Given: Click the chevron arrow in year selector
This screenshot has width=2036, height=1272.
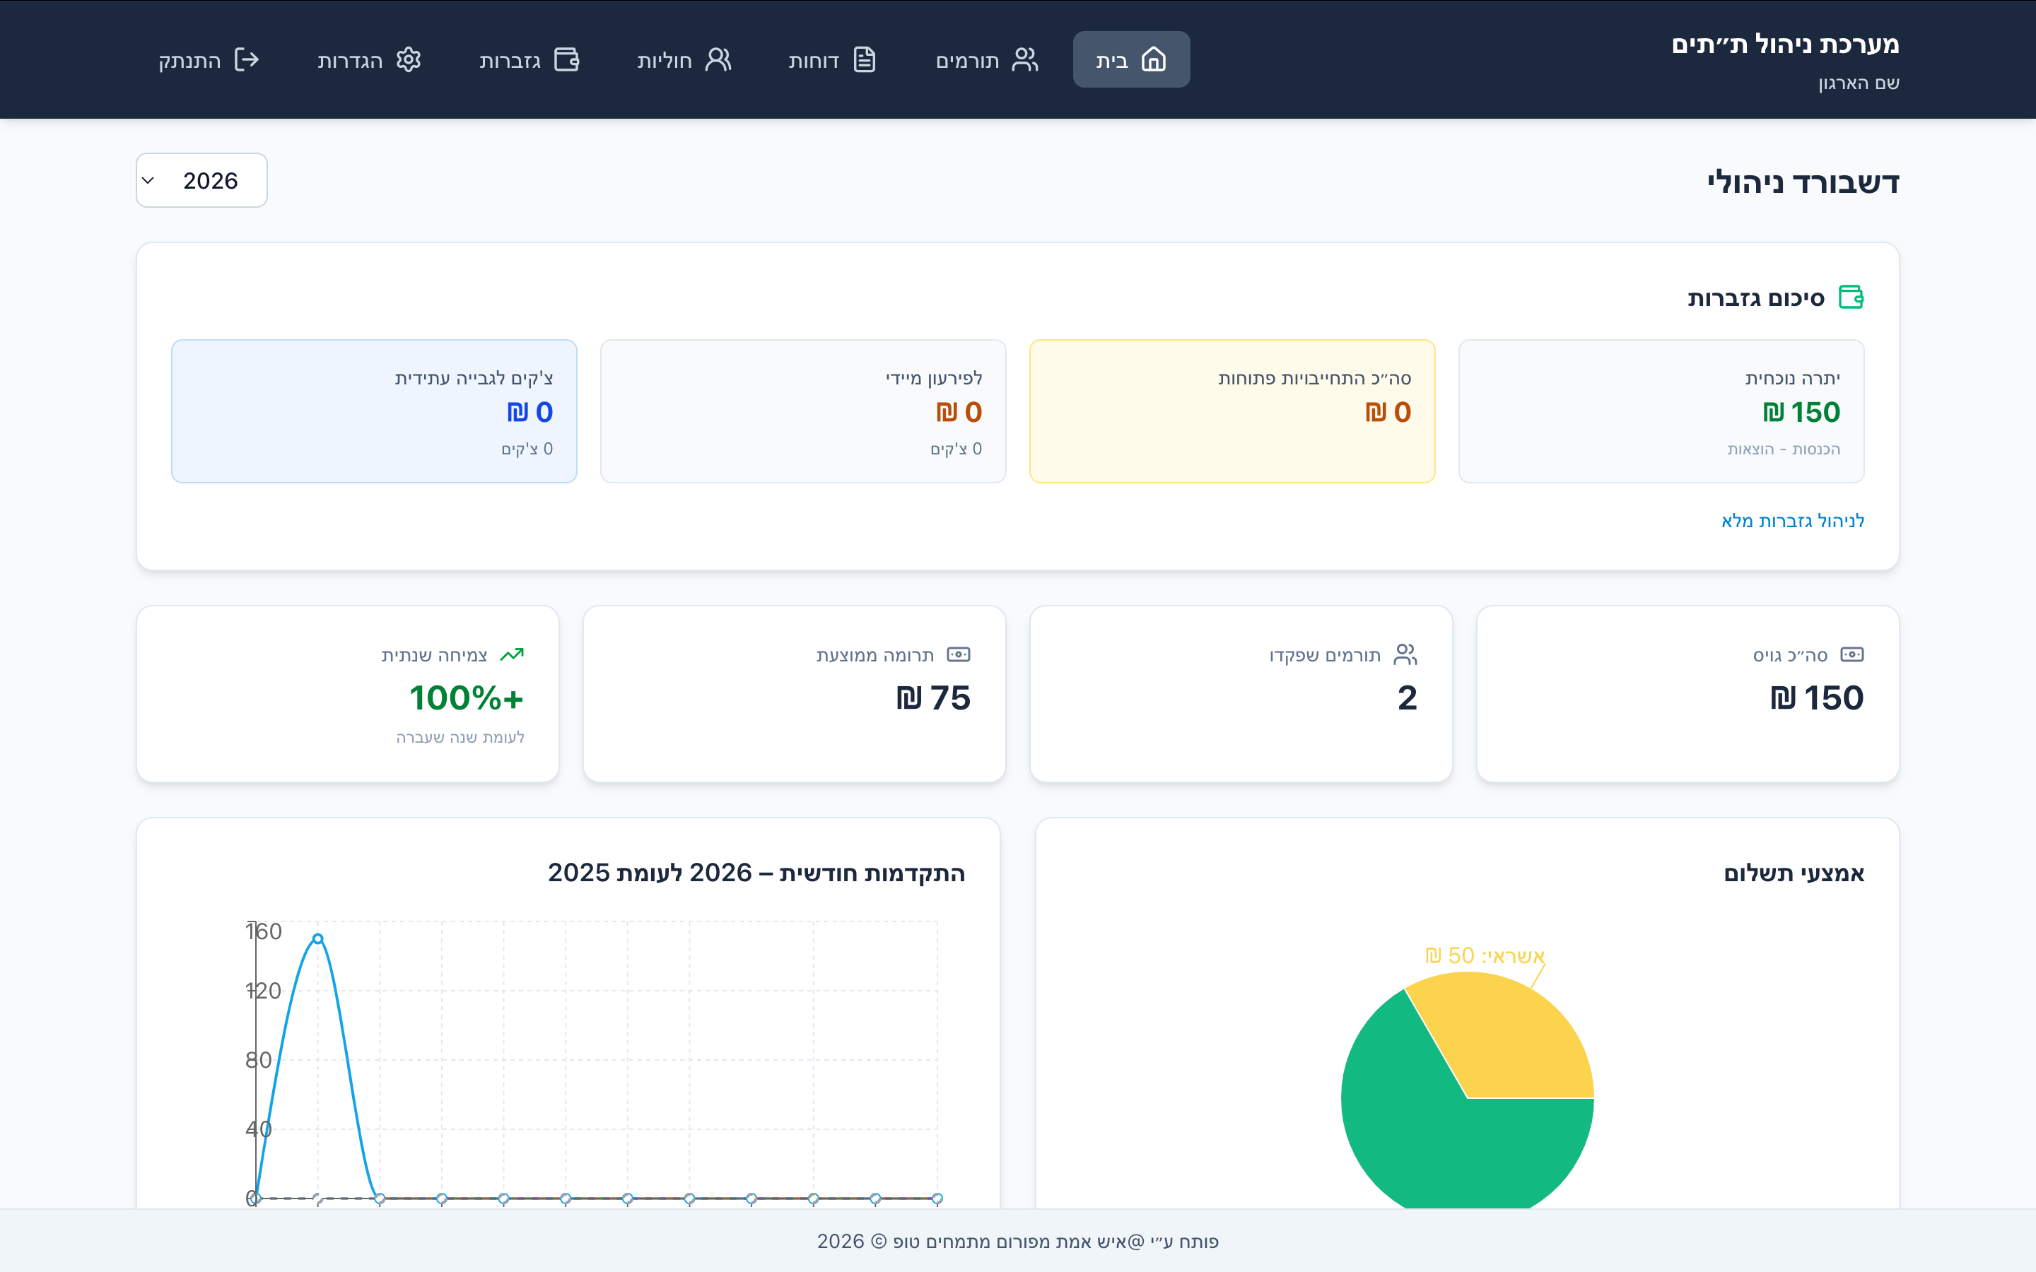Looking at the screenshot, I should [x=149, y=180].
